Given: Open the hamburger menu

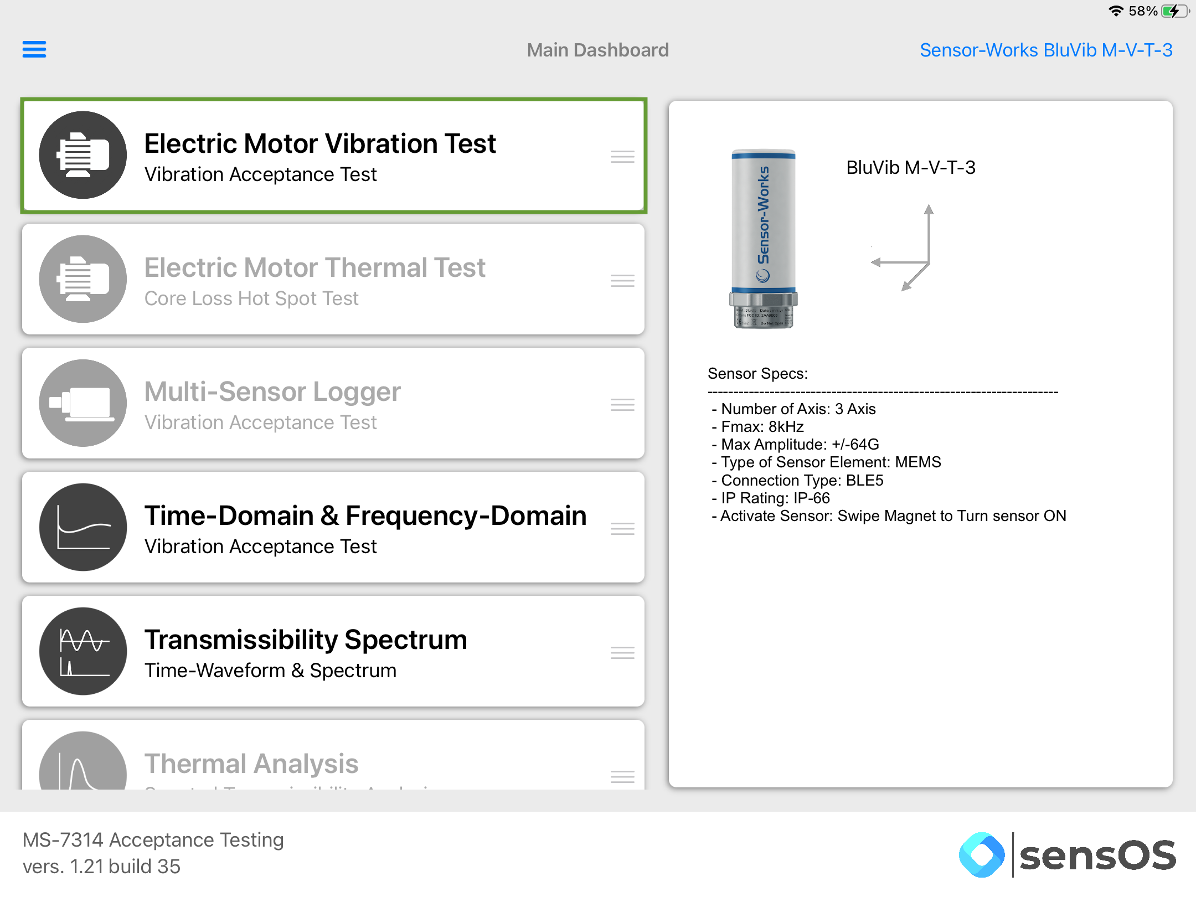Looking at the screenshot, I should (x=34, y=49).
